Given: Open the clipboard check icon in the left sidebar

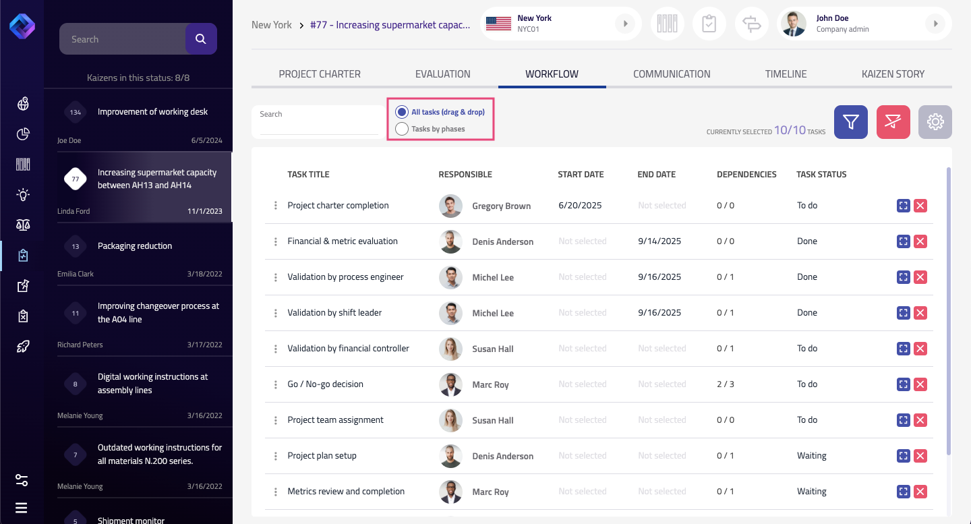Looking at the screenshot, I should coord(23,256).
